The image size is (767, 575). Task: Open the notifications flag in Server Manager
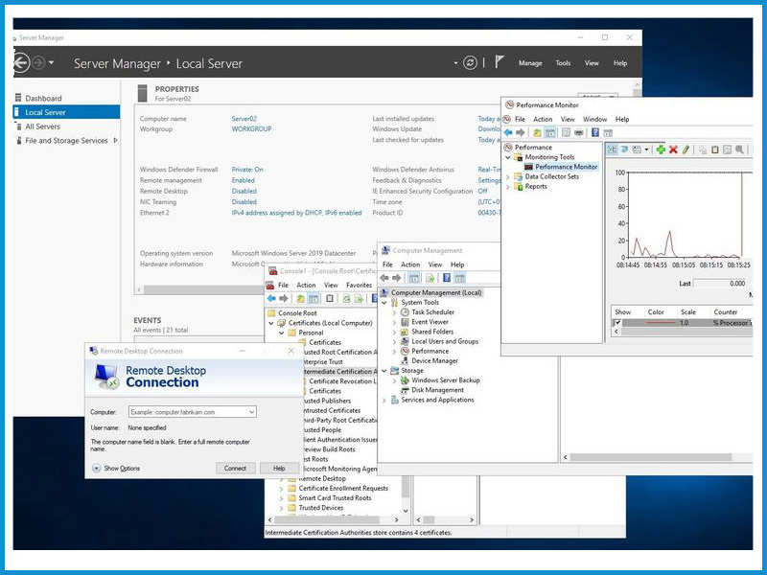click(x=499, y=62)
